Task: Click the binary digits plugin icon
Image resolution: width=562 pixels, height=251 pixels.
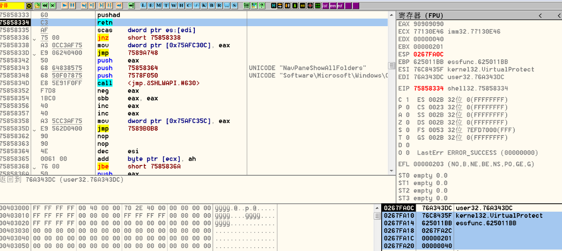Action: (318, 5)
